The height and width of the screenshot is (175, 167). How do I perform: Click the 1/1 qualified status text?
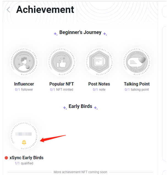(x=24, y=163)
